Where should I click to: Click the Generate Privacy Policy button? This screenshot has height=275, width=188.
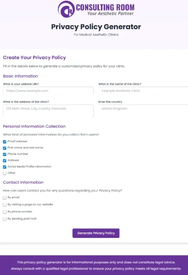coord(96,233)
